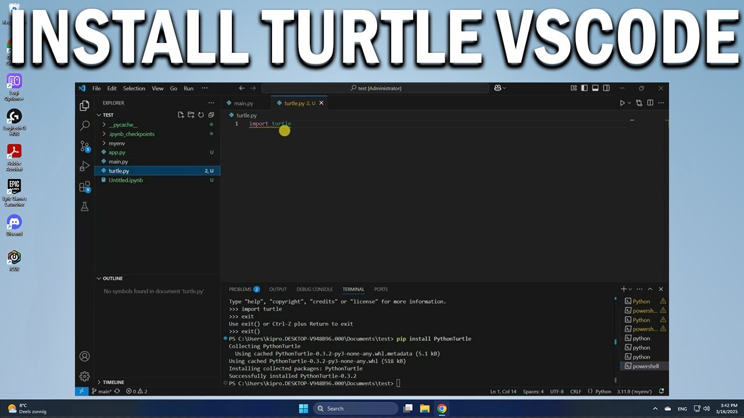Screen dimensions: 744x418
Task: Open the File menu
Action: [96, 88]
